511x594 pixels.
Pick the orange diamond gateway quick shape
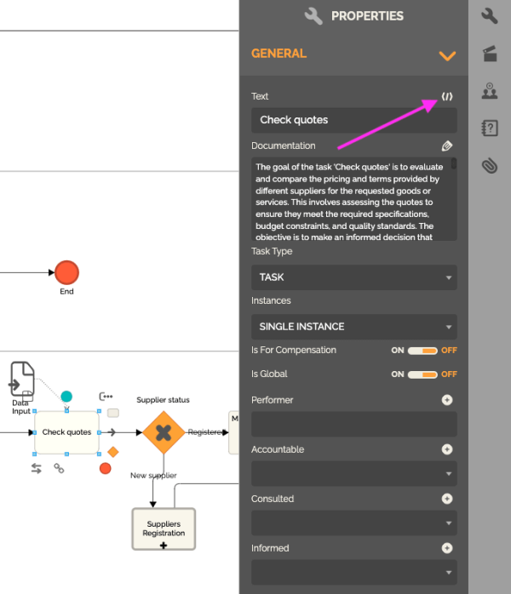tap(112, 451)
